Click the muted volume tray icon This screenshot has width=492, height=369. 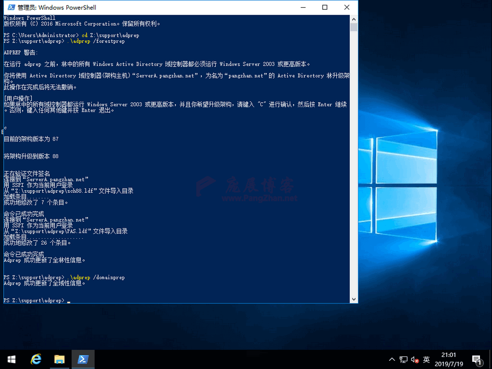point(415,360)
